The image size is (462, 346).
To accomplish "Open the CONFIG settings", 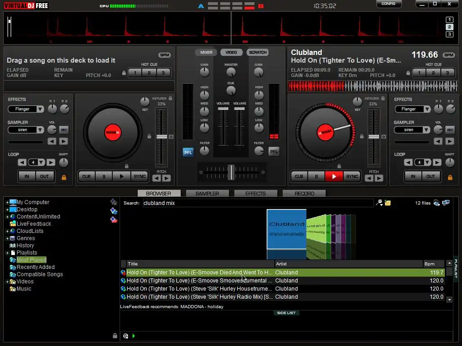I will coord(388,4).
